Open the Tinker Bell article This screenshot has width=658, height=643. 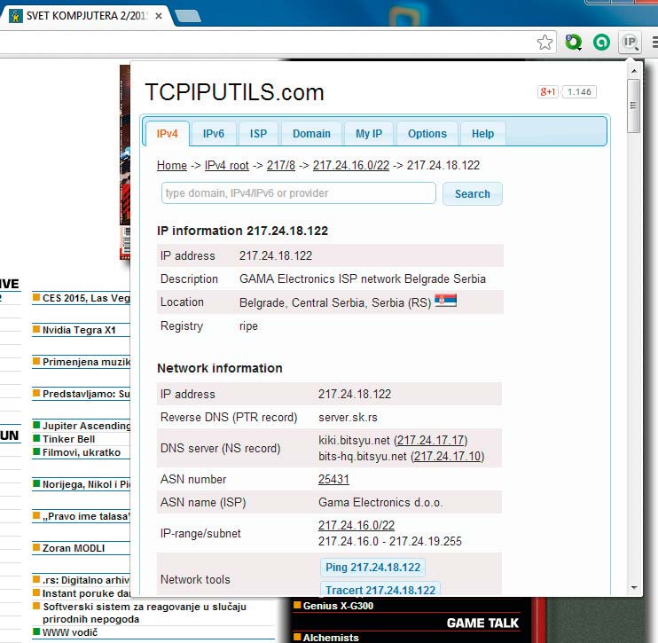(68, 439)
